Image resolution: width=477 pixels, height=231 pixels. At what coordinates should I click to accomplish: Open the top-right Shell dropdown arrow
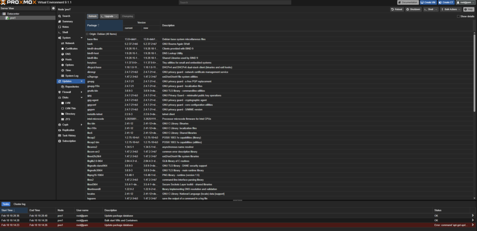(436, 9)
